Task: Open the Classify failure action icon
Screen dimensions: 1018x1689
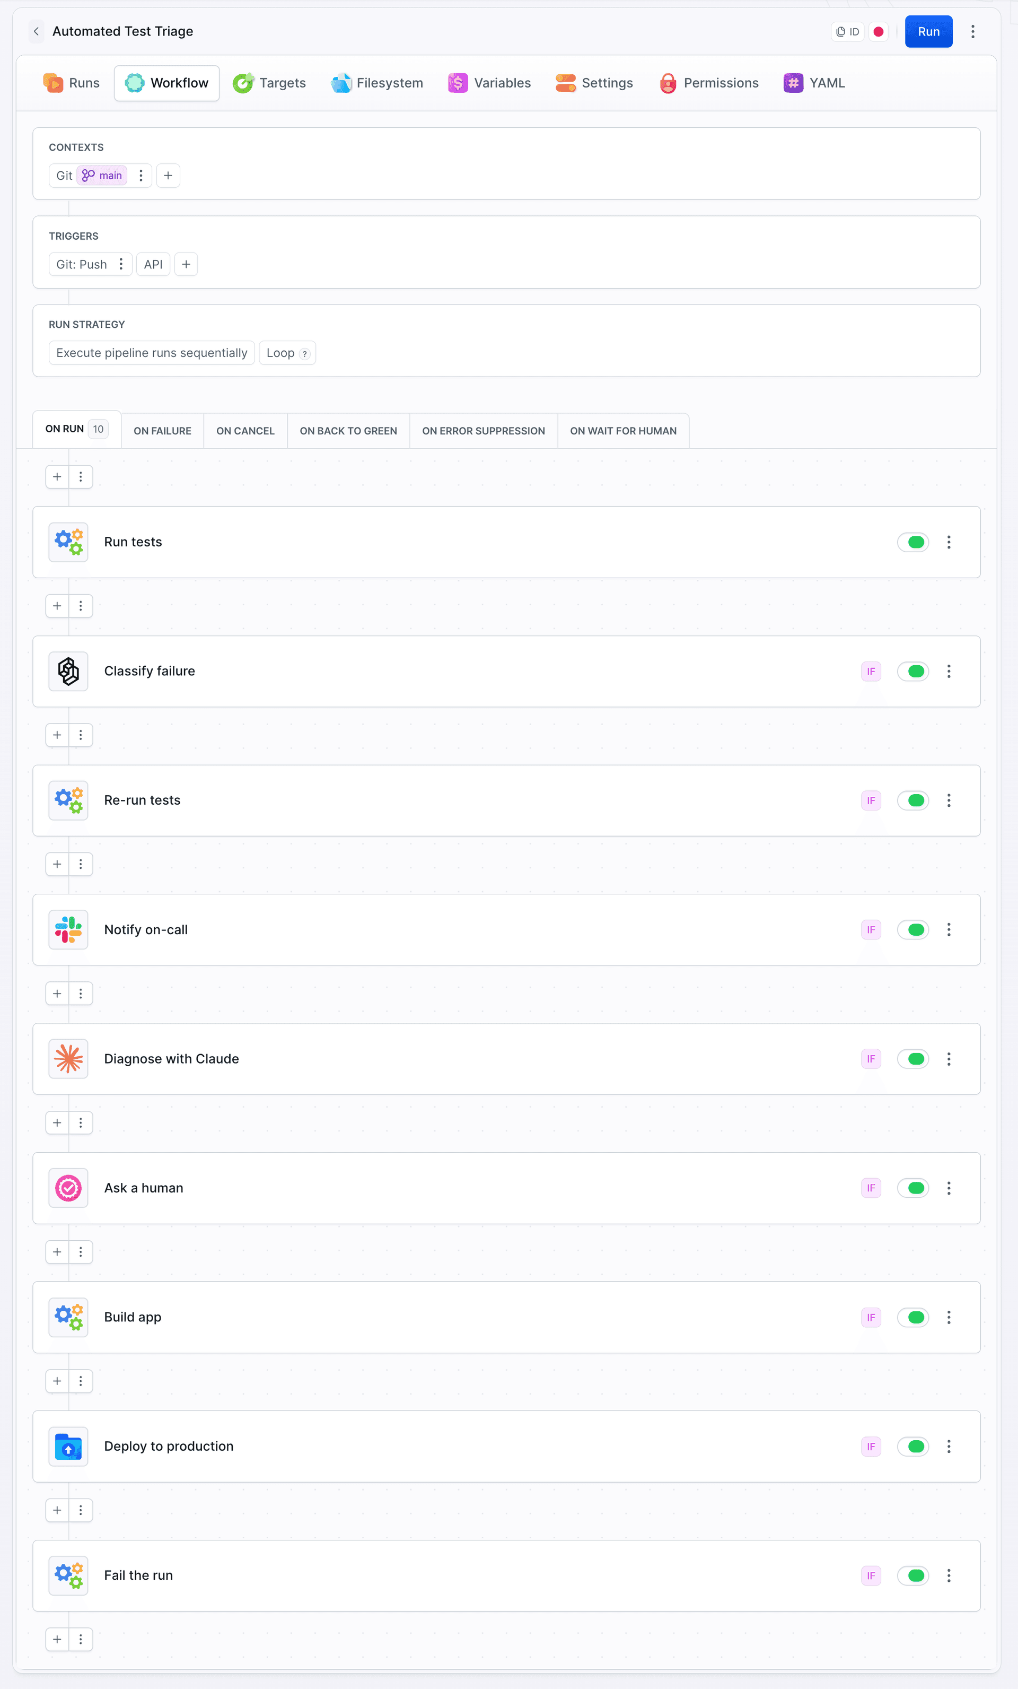Action: point(68,671)
